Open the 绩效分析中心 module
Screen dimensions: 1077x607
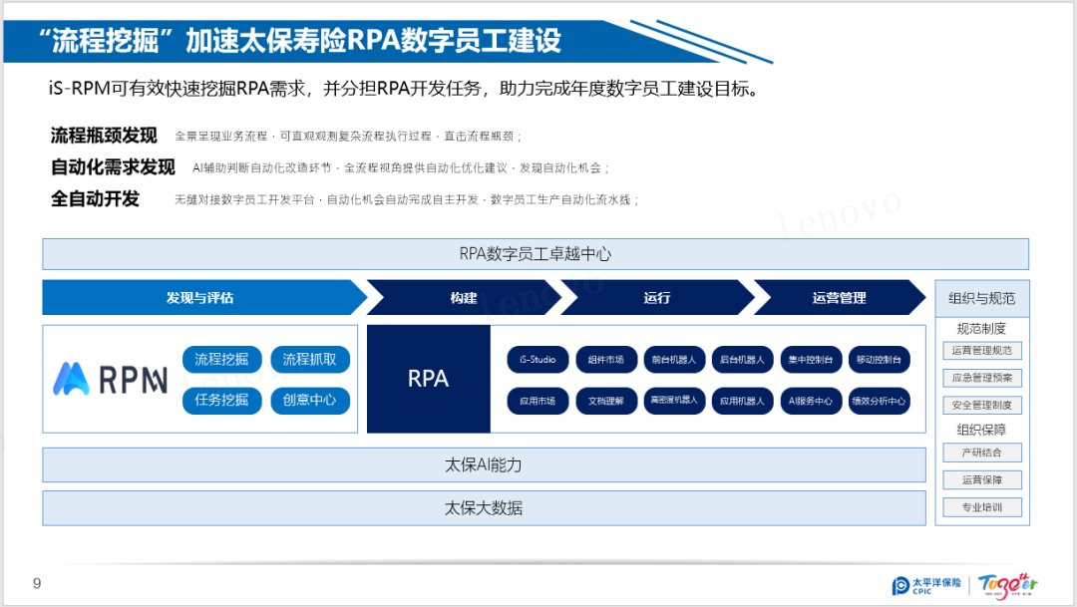tap(880, 401)
